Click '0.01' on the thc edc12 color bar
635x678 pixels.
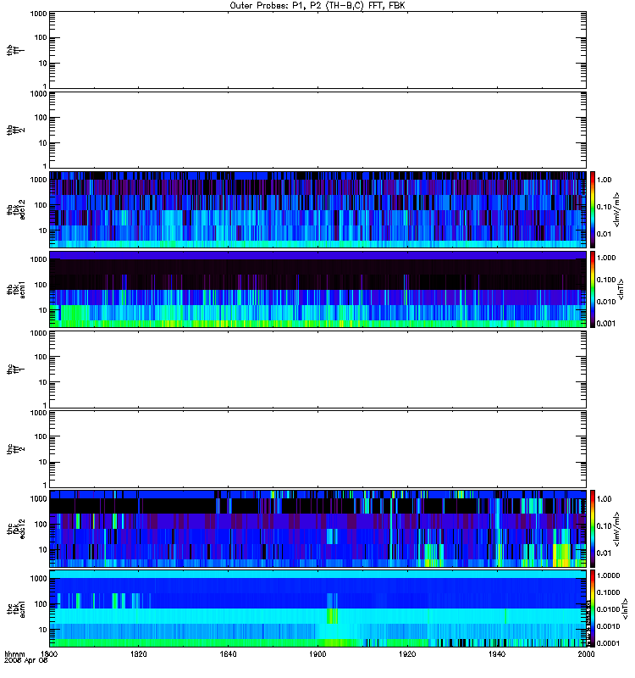(605, 553)
